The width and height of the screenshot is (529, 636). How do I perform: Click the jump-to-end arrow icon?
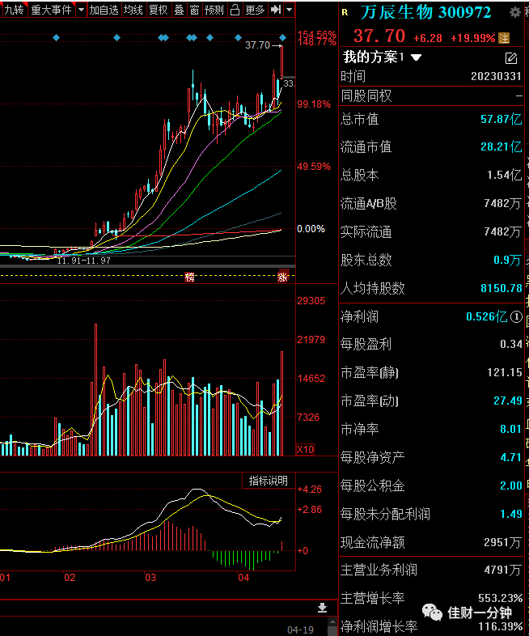pyautogui.click(x=276, y=10)
